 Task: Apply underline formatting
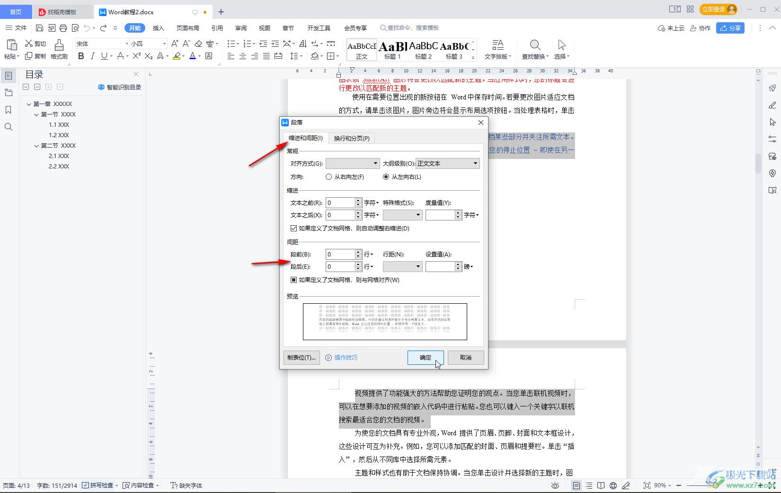tap(104, 56)
